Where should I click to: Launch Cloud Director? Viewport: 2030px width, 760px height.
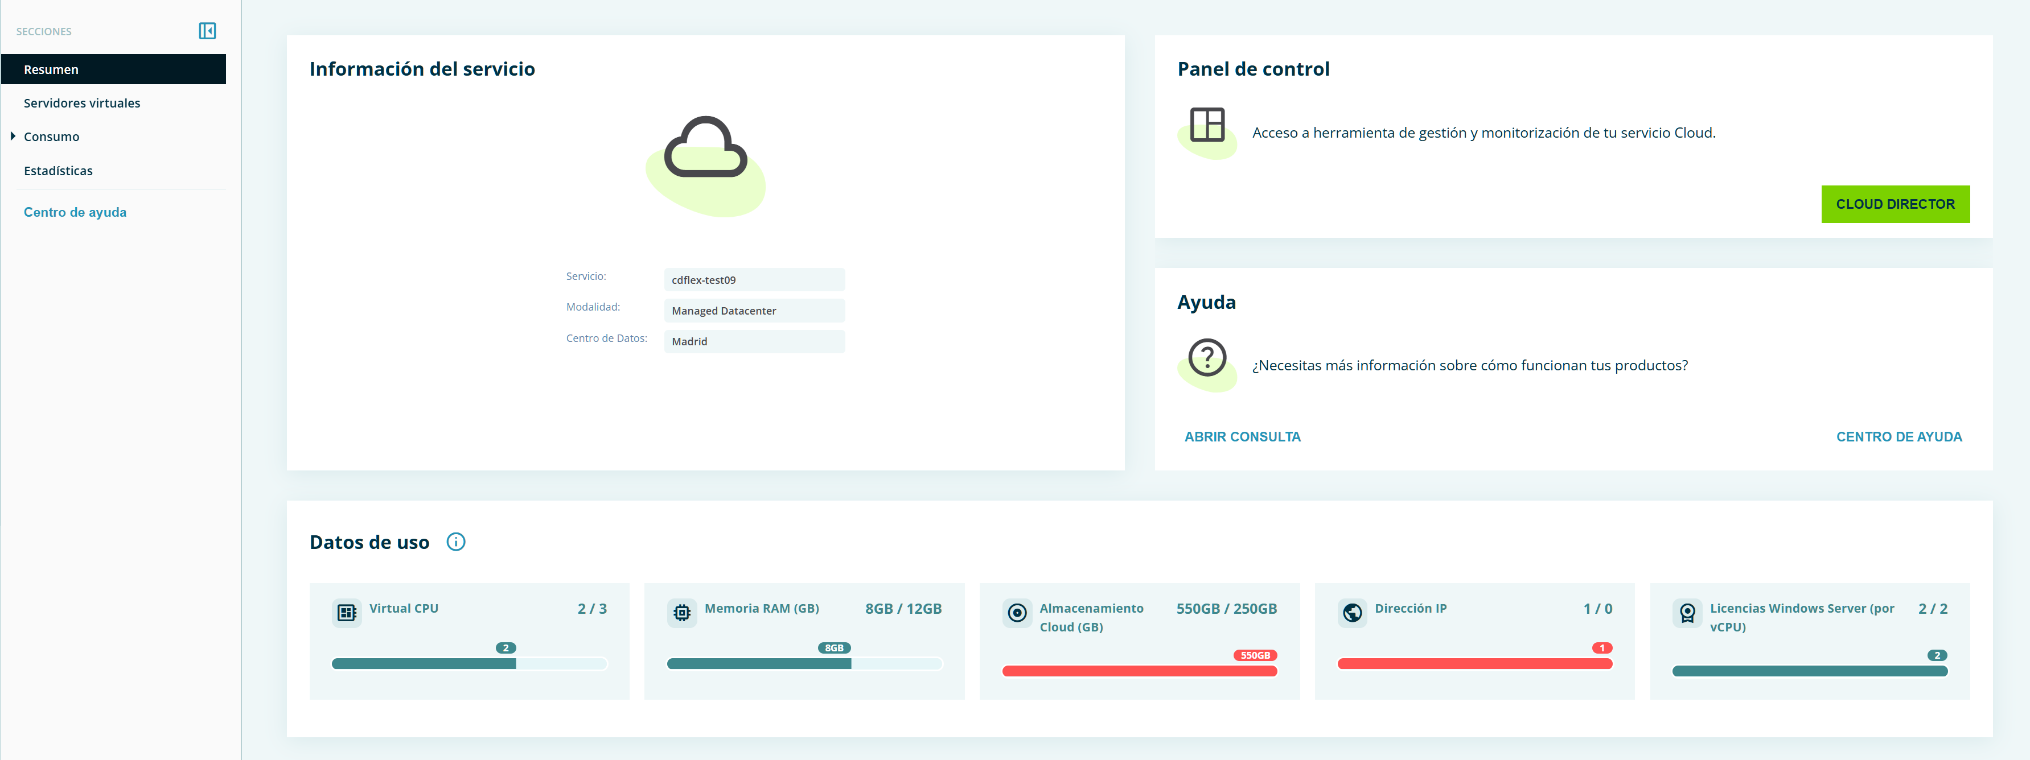(x=1895, y=203)
